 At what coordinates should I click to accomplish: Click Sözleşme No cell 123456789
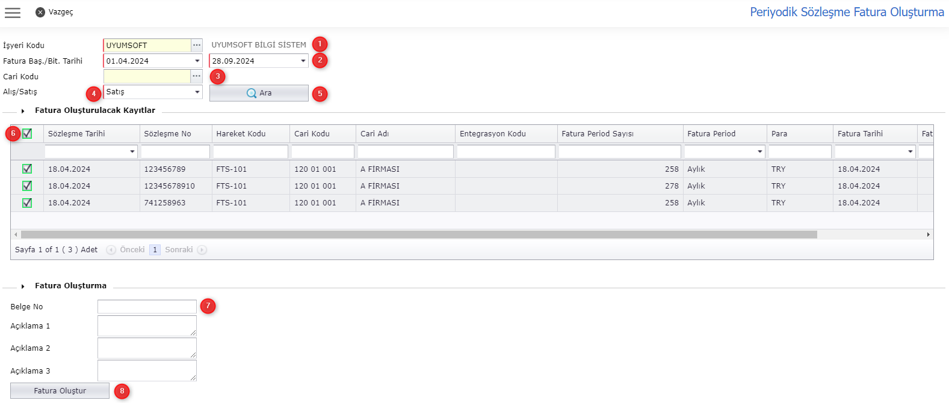click(176, 169)
